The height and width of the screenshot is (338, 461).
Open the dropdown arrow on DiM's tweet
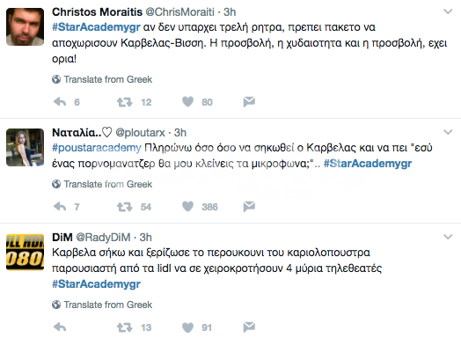click(448, 237)
